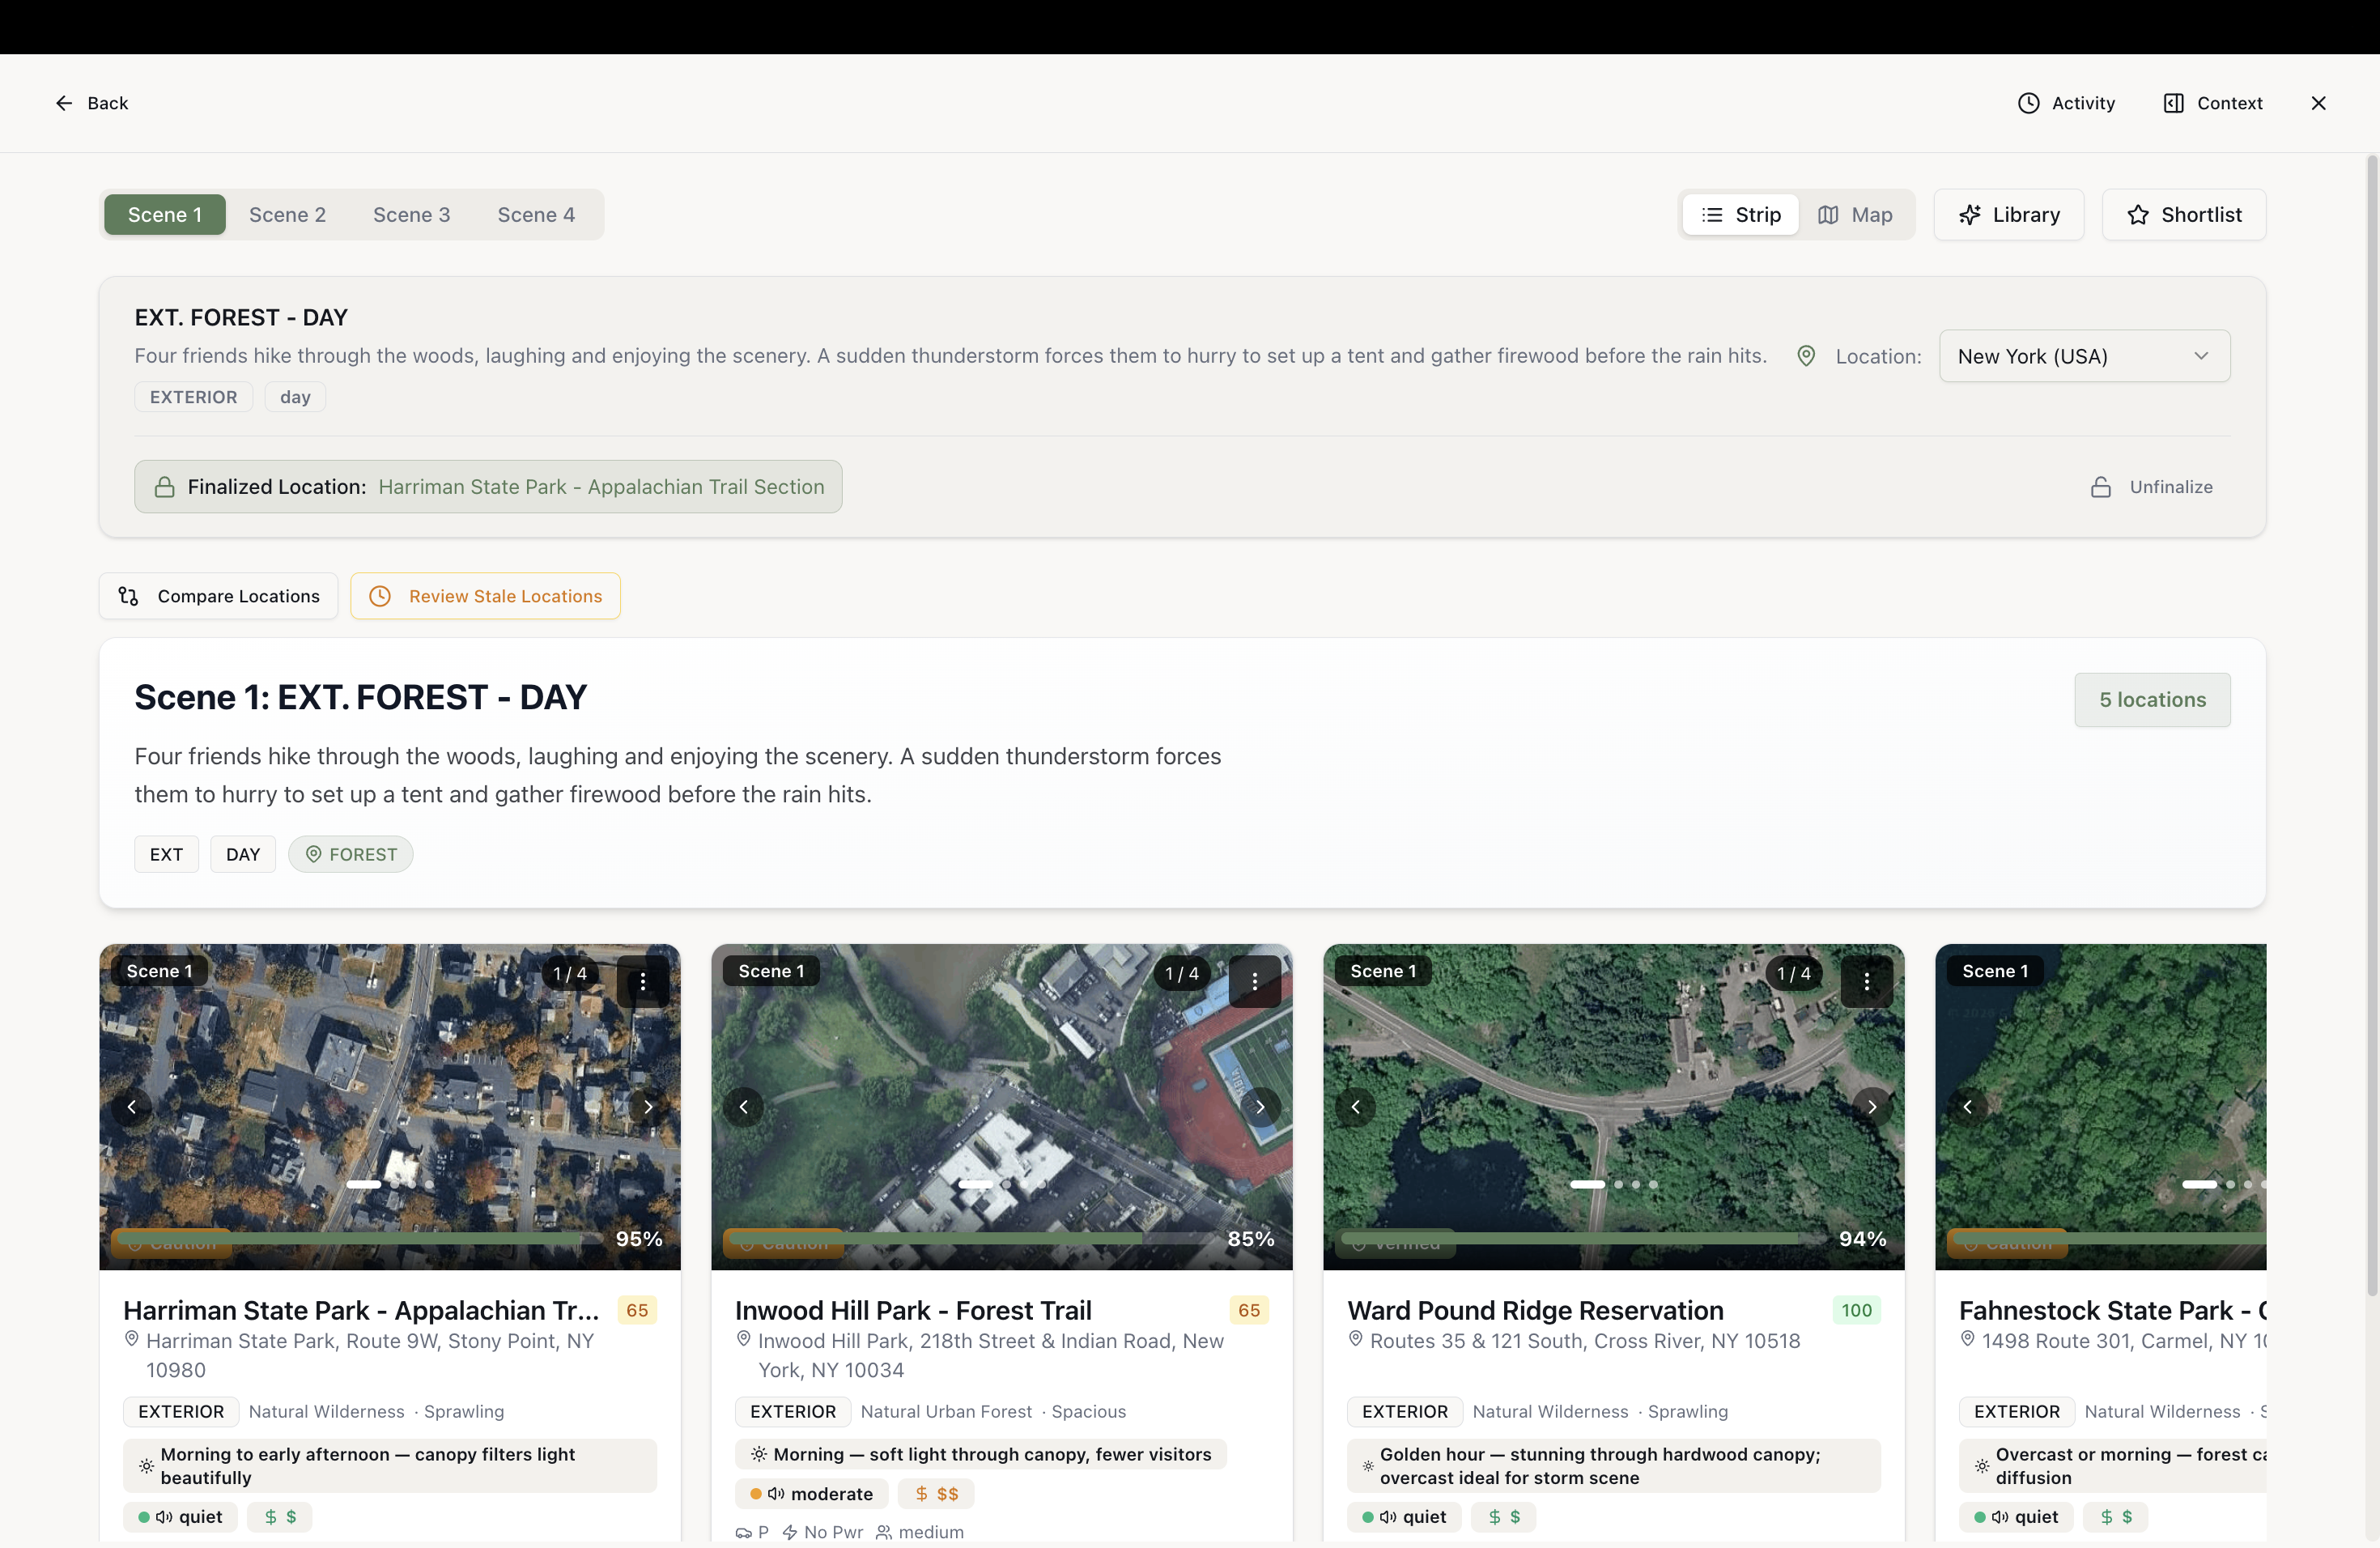Click the Harriman Route 9W address

(x=370, y=1355)
